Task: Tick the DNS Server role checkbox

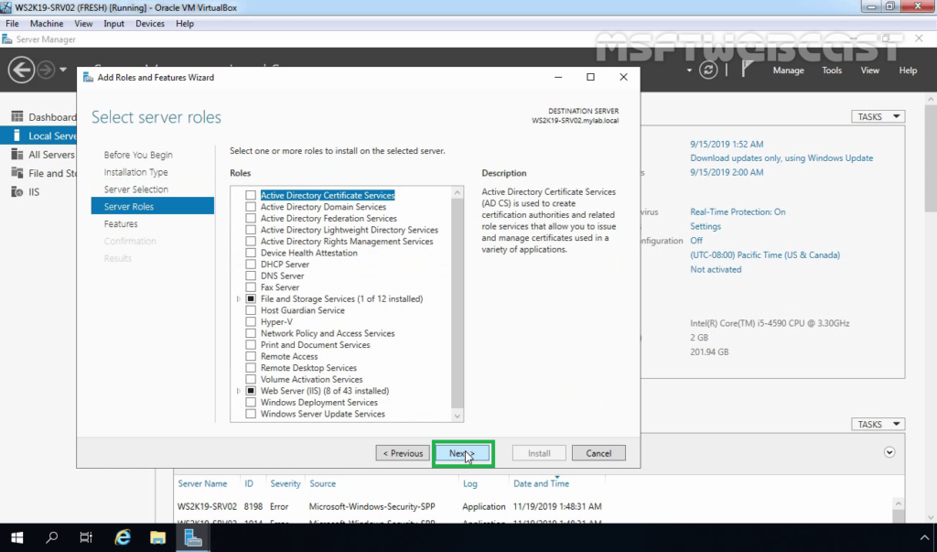Action: point(251,276)
